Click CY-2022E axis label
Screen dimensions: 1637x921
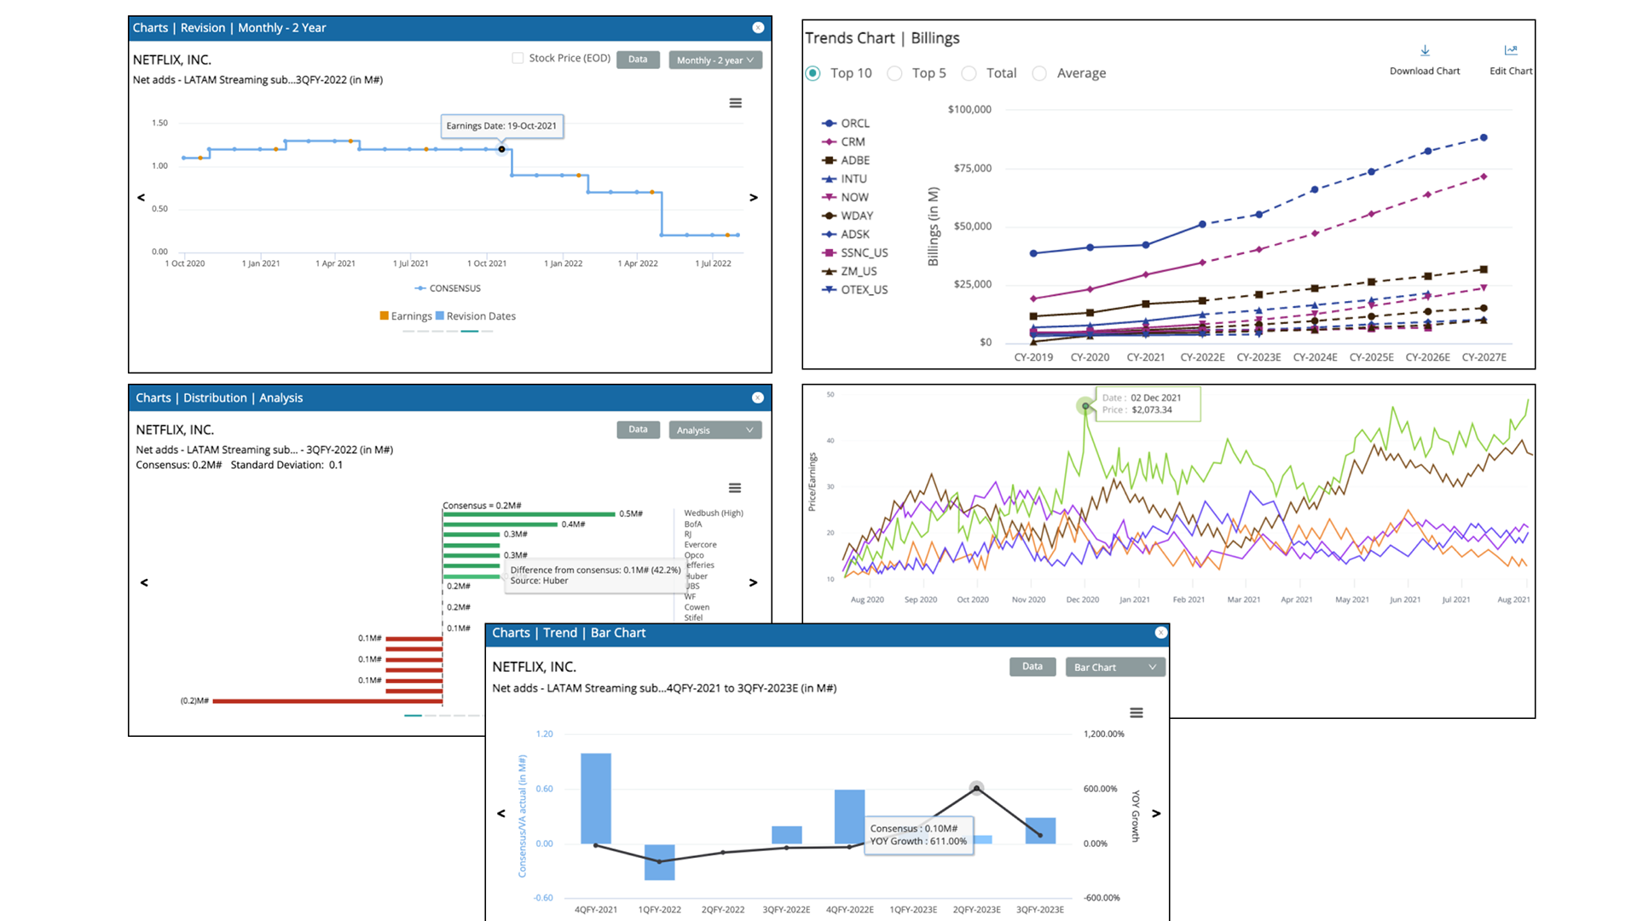coord(1202,358)
